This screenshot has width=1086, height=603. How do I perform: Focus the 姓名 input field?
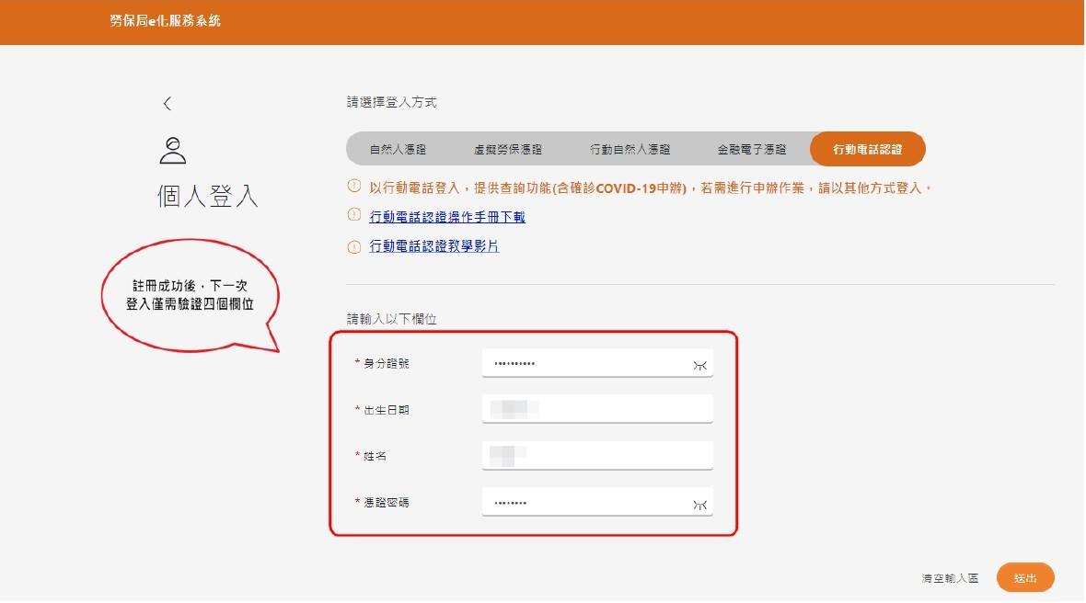597,456
